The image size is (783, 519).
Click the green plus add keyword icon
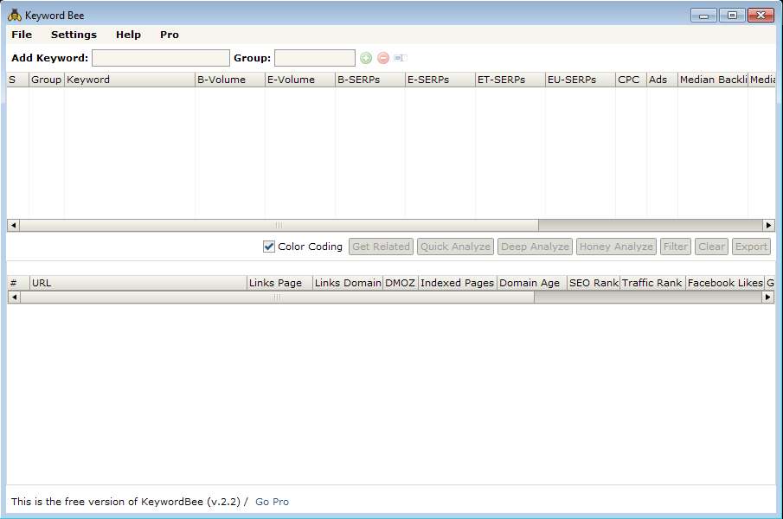coord(366,58)
